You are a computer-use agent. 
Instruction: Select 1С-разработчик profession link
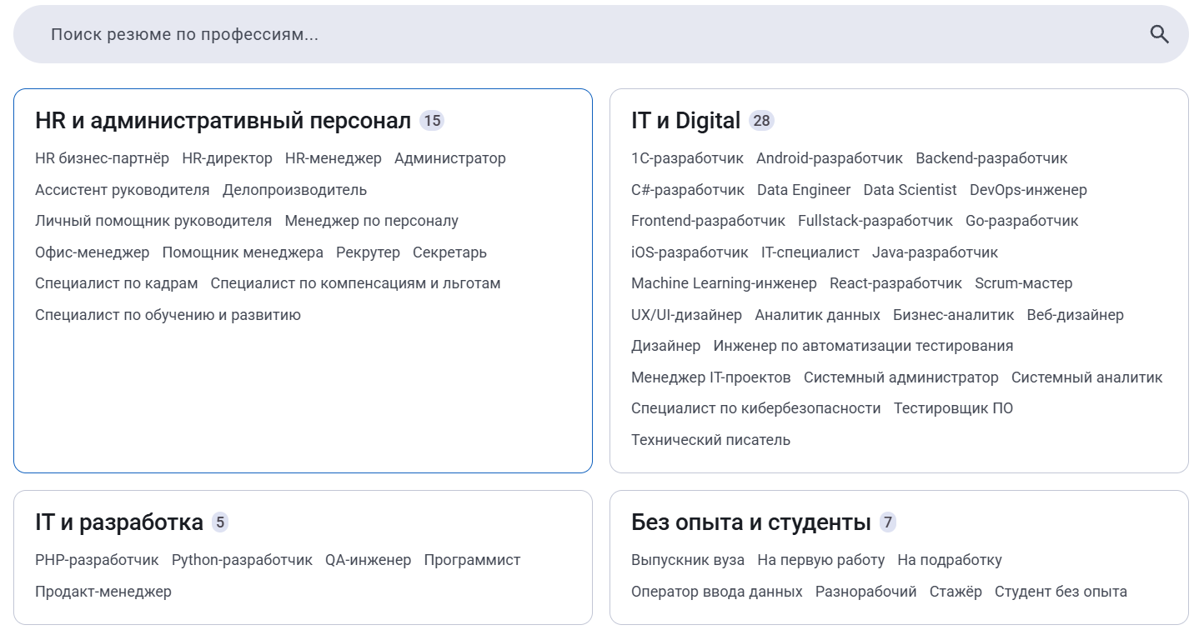(x=688, y=158)
